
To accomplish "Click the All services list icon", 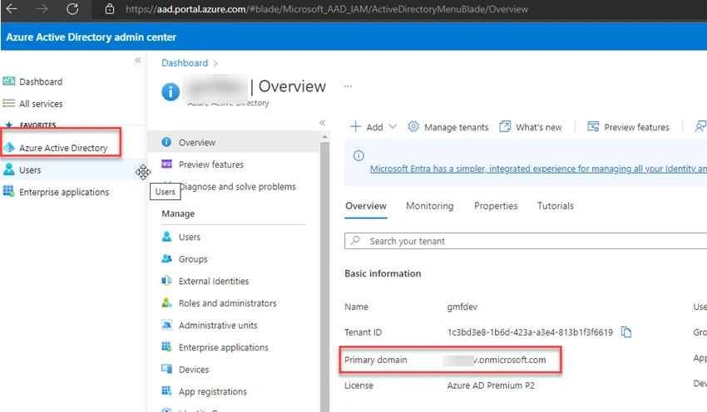I will (x=9, y=103).
